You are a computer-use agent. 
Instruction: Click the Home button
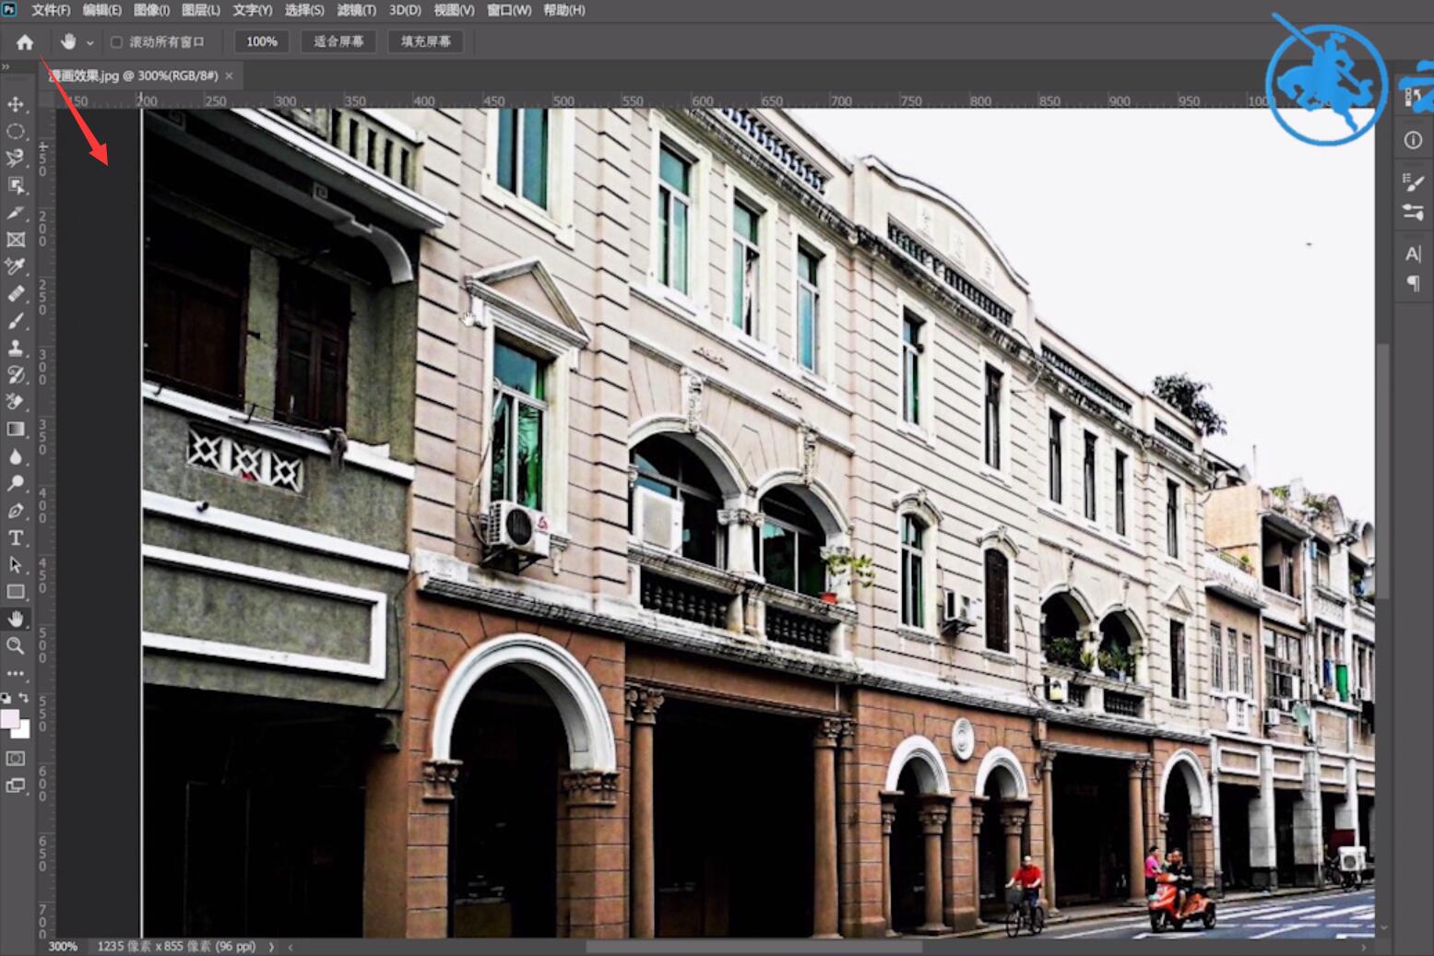[x=25, y=41]
